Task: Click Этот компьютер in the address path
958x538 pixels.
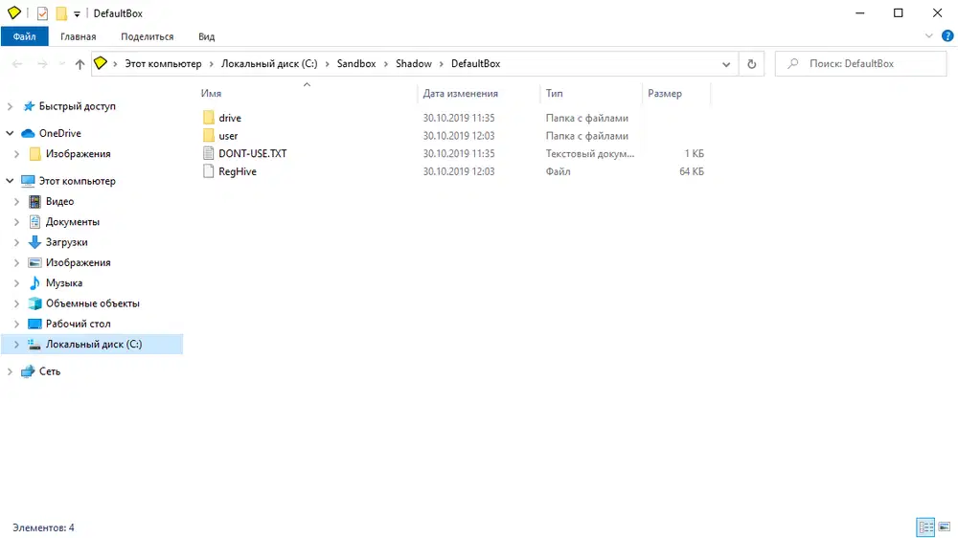Action: [163, 63]
